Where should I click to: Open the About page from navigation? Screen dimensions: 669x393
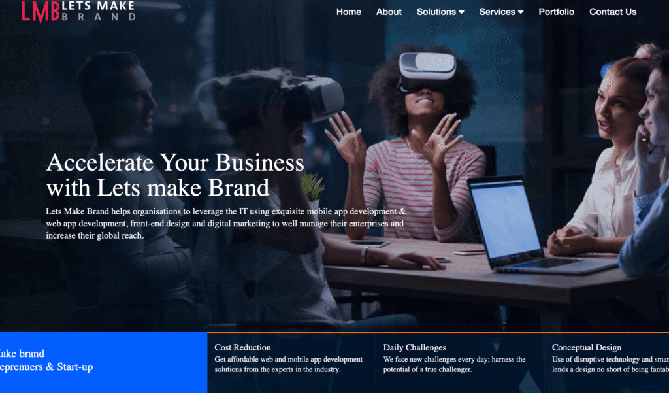389,12
